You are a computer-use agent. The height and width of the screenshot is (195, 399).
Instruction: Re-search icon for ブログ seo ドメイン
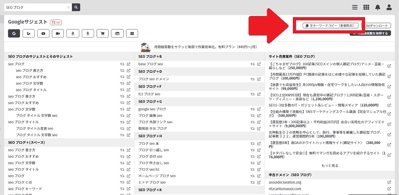pyautogui.click(x=253, y=79)
